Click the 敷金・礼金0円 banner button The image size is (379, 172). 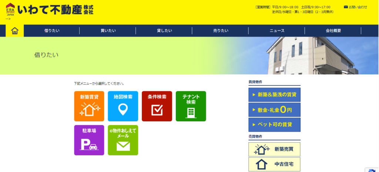[274, 110]
